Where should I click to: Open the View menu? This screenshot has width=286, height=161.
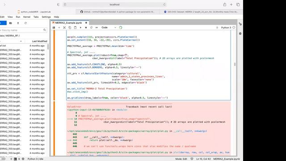[10, 17]
